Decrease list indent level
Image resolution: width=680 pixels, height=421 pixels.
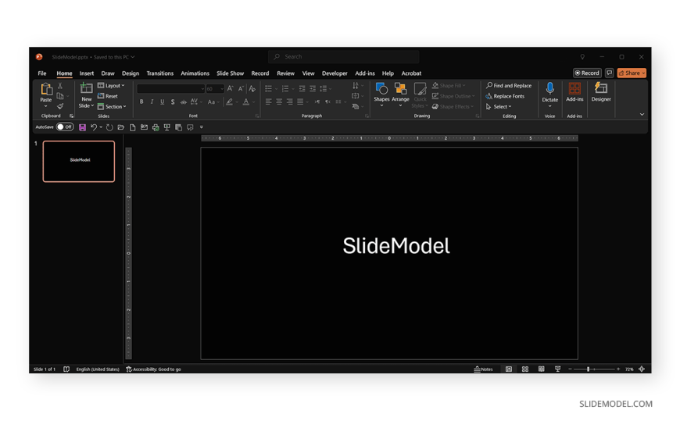(x=302, y=88)
